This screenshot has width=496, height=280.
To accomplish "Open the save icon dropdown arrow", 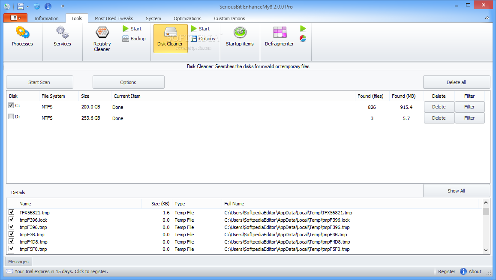I will 27,6.
